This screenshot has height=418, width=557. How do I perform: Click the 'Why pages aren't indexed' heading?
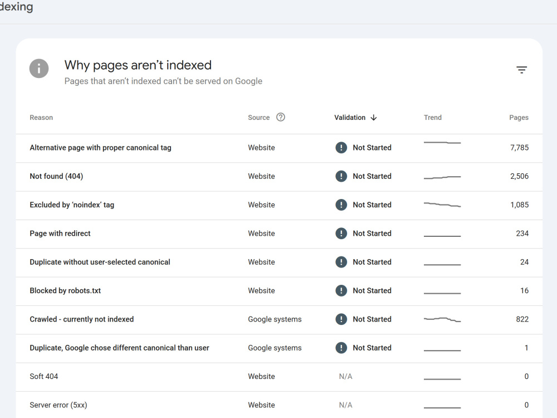point(138,65)
